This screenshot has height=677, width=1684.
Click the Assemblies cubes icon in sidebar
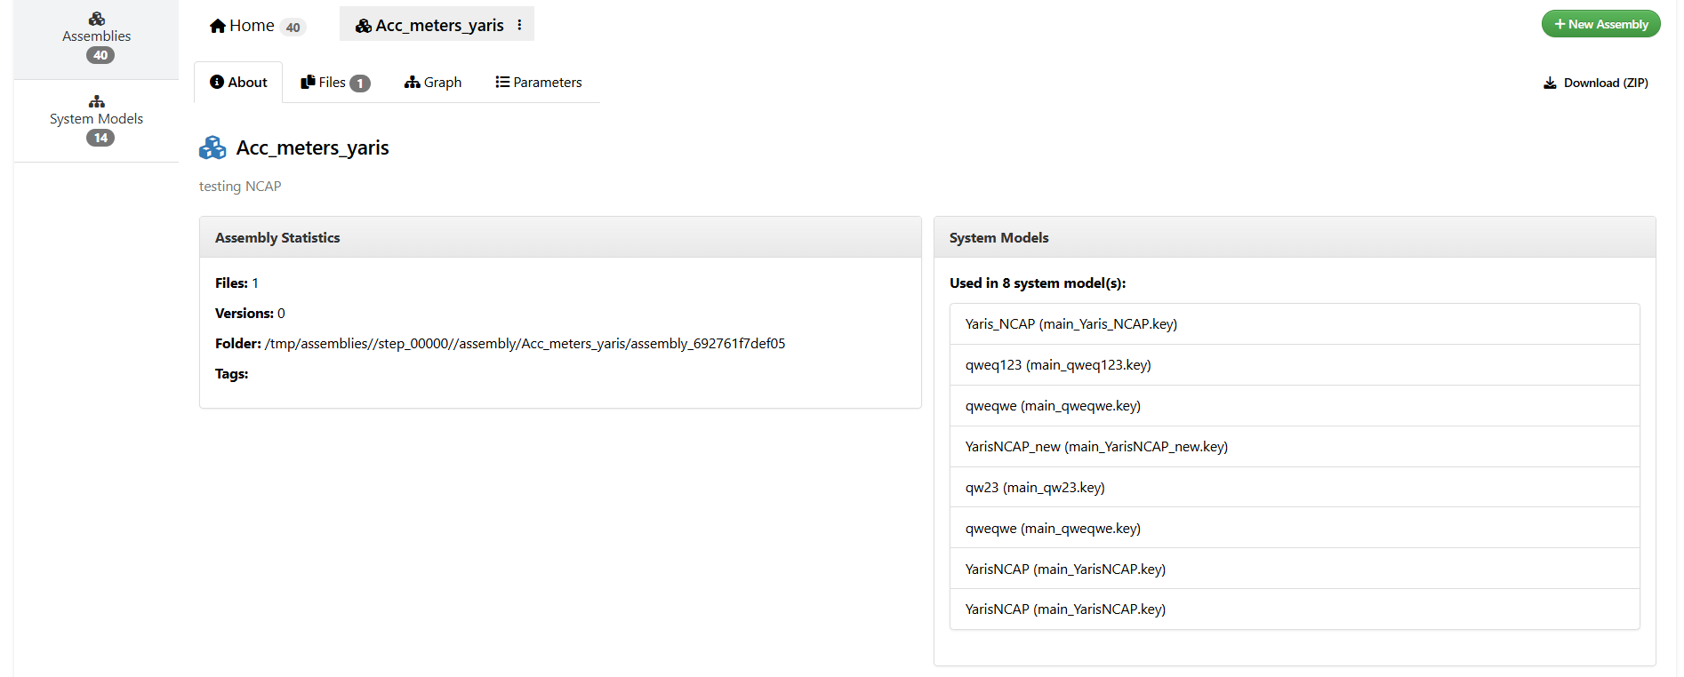point(96,19)
